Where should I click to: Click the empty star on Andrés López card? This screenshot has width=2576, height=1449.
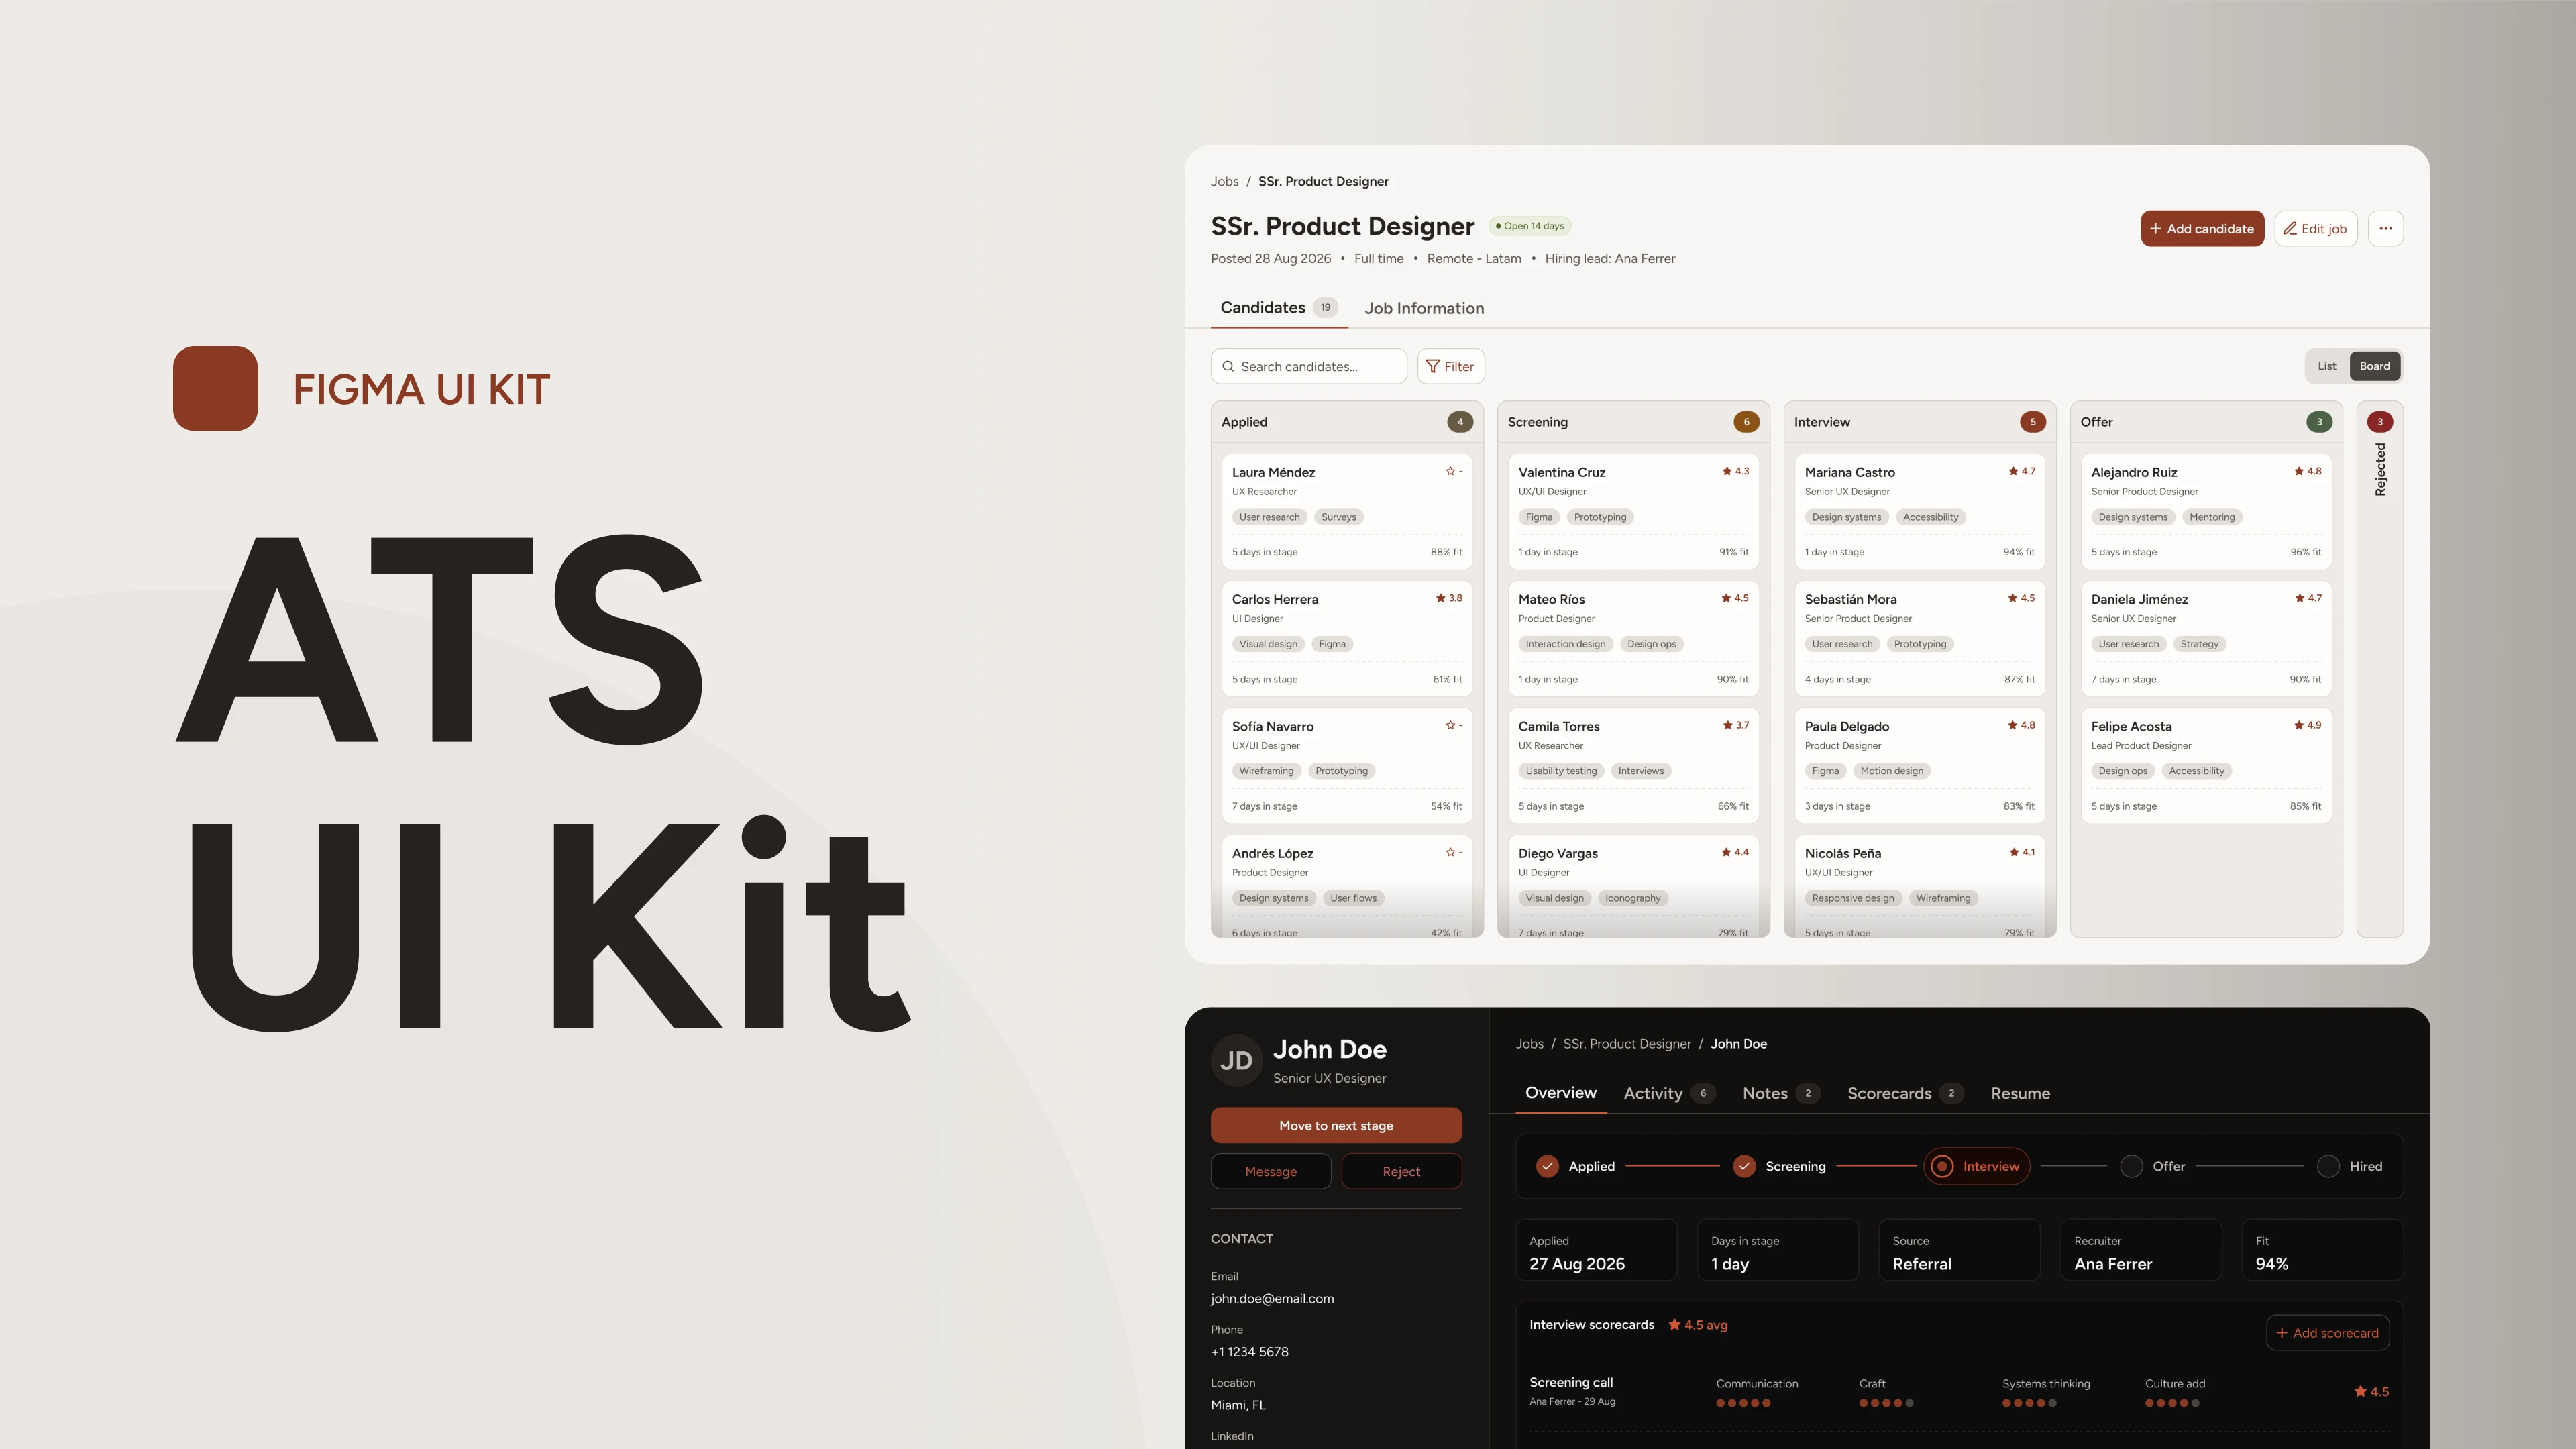(x=1450, y=852)
